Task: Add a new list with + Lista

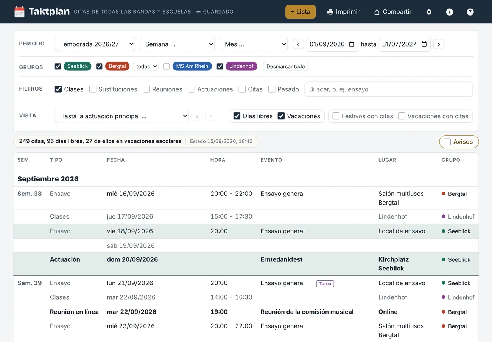Action: coord(300,12)
